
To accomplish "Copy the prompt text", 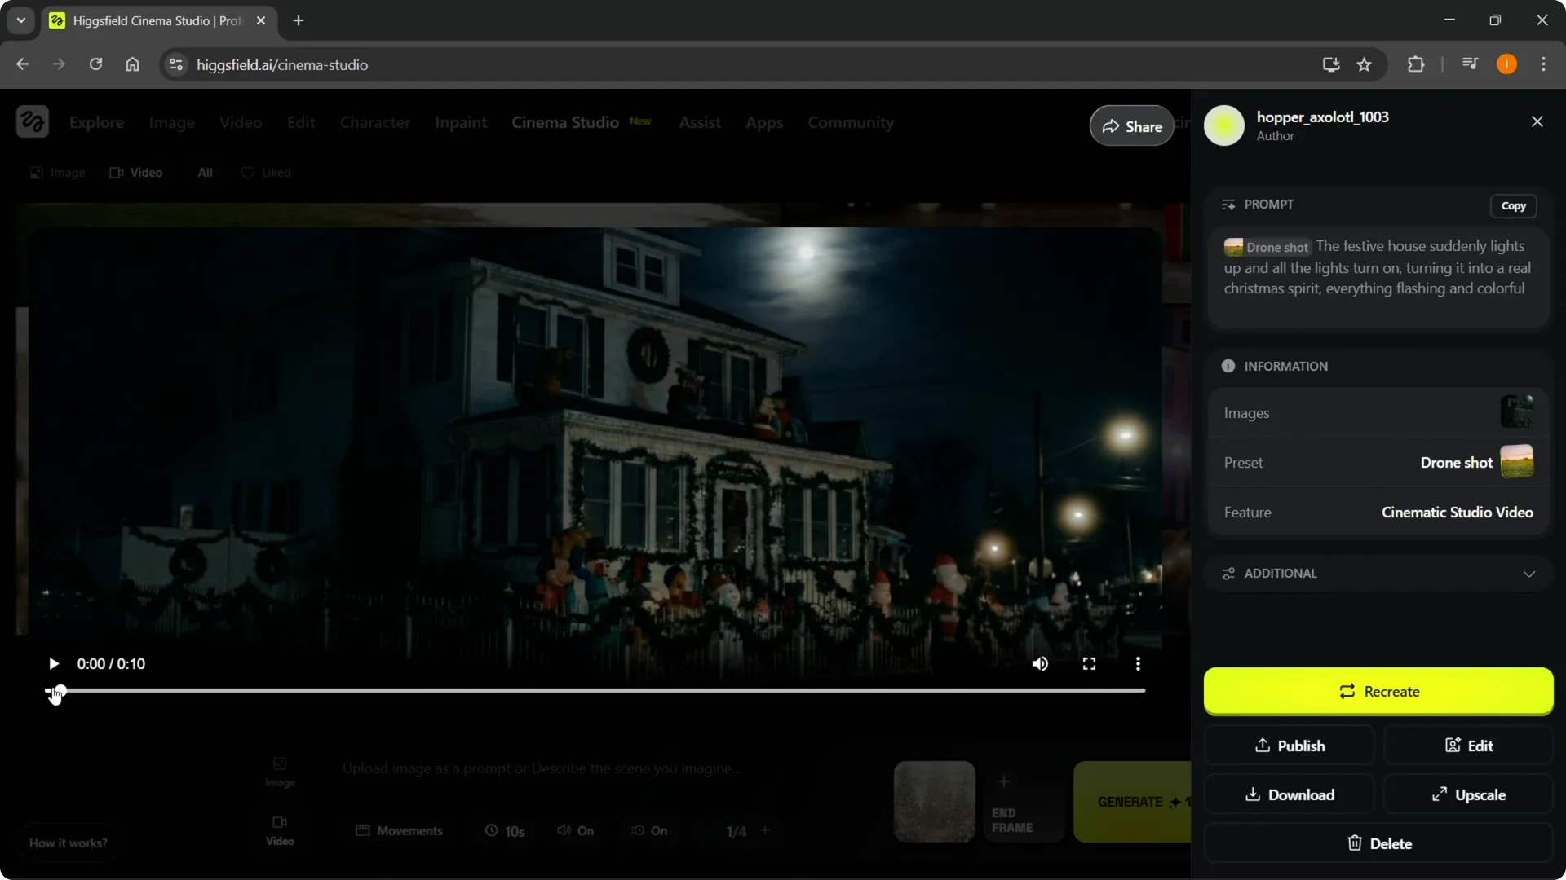I will pos(1514,205).
